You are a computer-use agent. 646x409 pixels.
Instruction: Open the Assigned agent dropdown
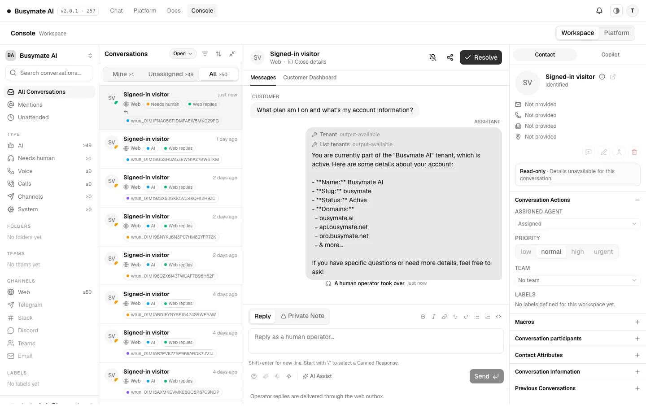click(577, 224)
